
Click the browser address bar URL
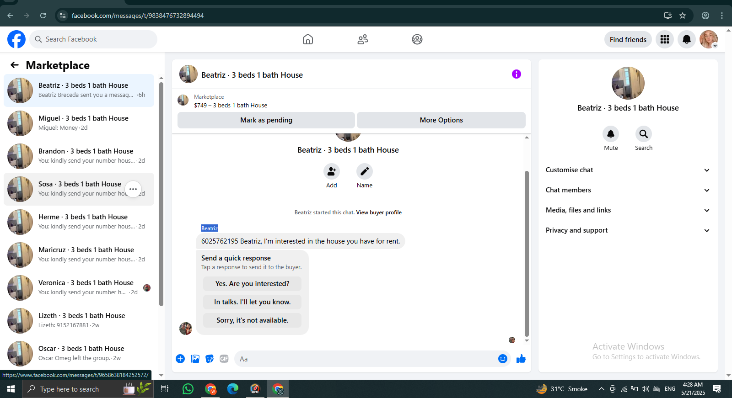(138, 16)
